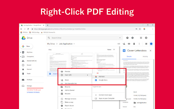Click the Google account avatar icon
This screenshot has width=174, height=109.
(x=146, y=38)
